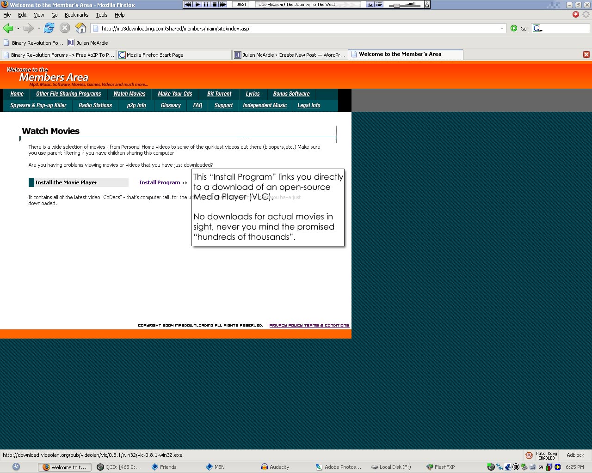Open the Bonus Software page

coord(291,94)
